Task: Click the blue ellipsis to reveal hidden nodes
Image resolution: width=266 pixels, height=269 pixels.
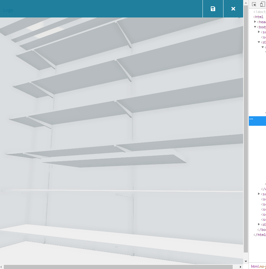Action: pos(251,119)
